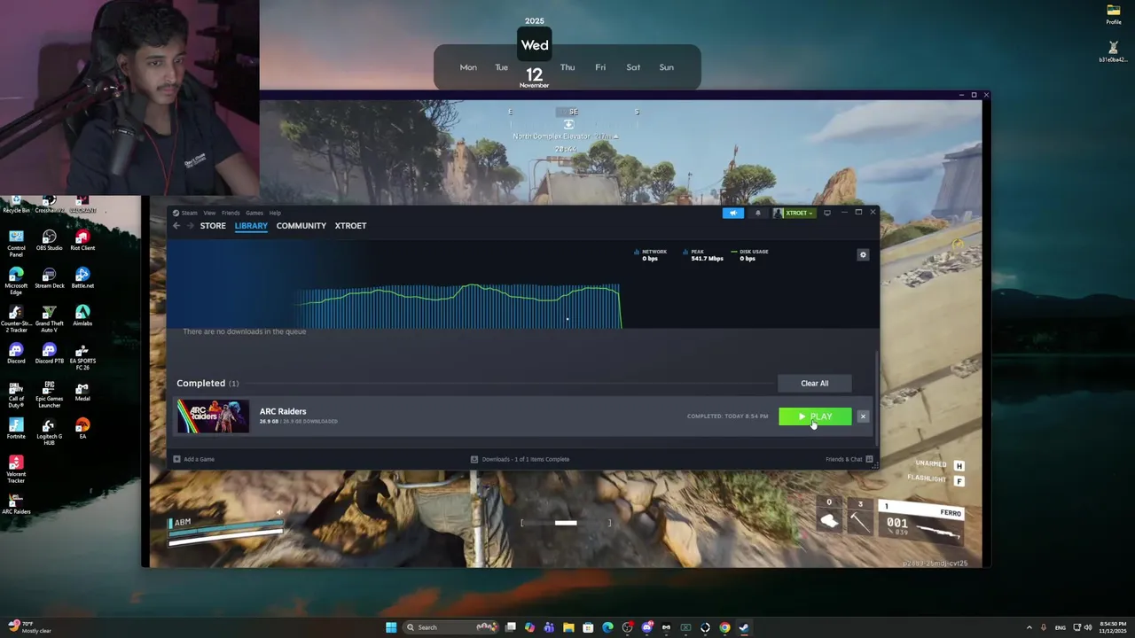Open the Games menu in Steam

click(254, 213)
